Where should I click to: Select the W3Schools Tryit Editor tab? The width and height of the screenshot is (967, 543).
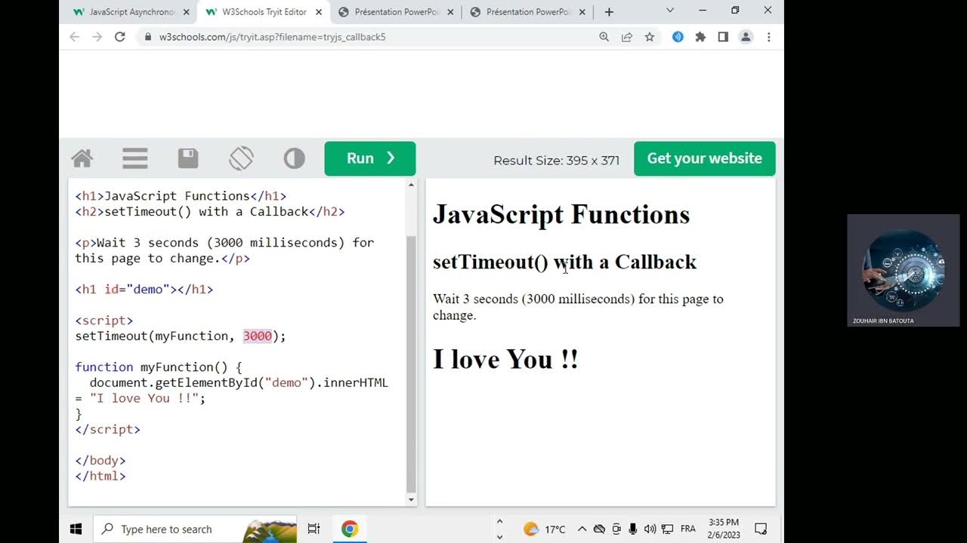[263, 12]
